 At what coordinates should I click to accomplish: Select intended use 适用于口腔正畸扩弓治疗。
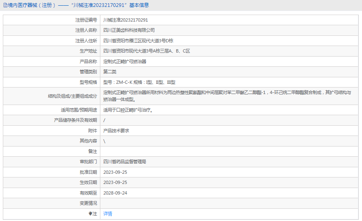click(x=128, y=110)
